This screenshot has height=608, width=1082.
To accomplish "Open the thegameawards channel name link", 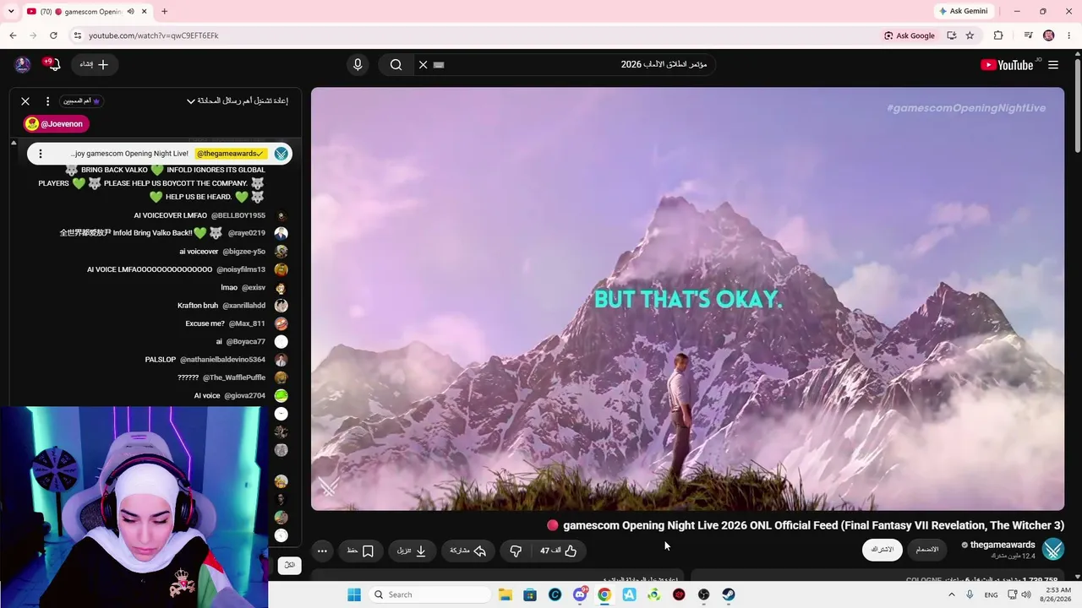I will [x=1003, y=545].
